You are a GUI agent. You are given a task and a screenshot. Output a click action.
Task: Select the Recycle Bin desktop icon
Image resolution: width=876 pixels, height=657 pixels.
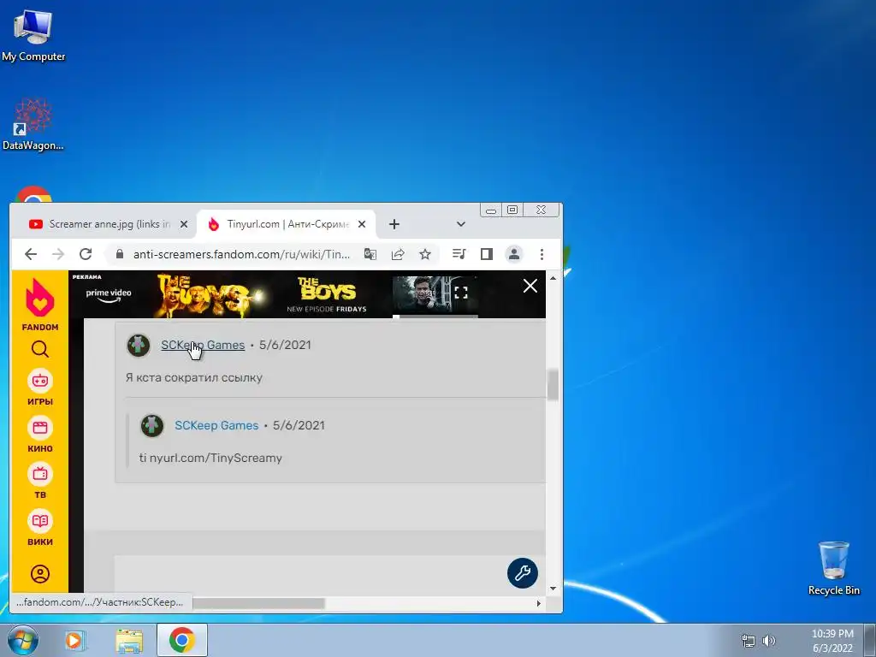pyautogui.click(x=834, y=569)
